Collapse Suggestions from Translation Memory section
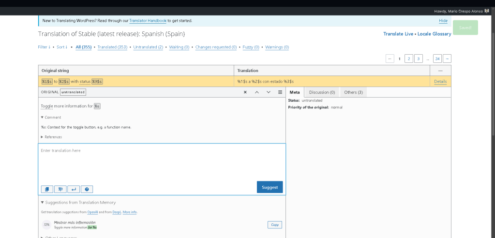Image resolution: width=495 pixels, height=238 pixels. [78, 203]
